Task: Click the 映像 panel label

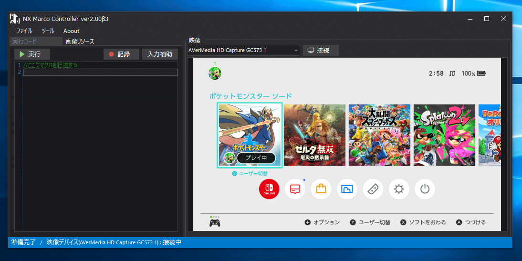Action: coord(195,40)
